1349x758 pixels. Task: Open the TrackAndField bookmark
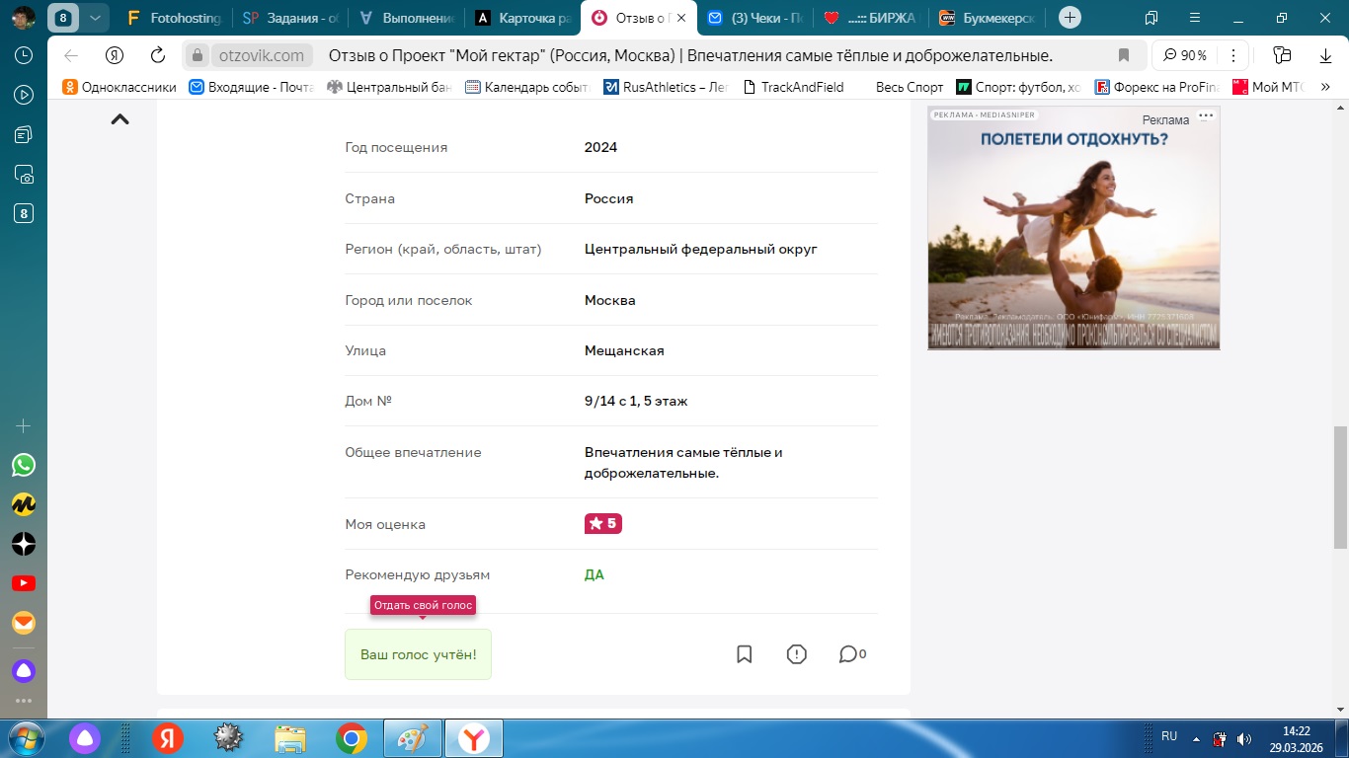coord(793,87)
